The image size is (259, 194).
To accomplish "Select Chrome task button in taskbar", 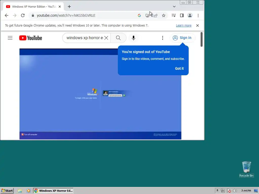I will [x=53, y=191].
